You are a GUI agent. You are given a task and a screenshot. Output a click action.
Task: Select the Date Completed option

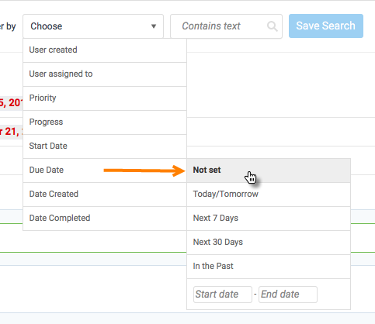coord(105,219)
